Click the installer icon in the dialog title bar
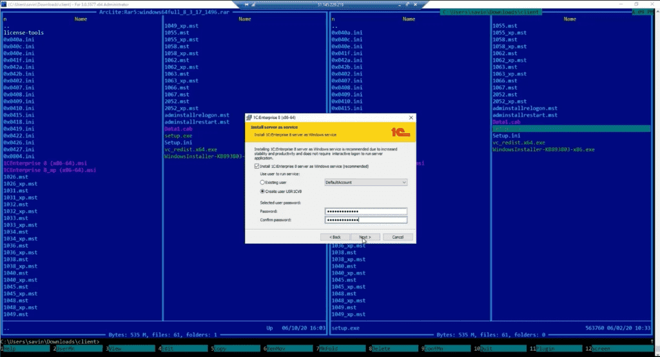Image resolution: width=660 pixels, height=357 pixels. pyautogui.click(x=249, y=118)
